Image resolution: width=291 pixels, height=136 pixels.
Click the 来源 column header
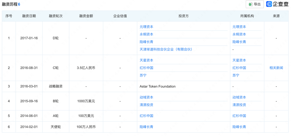pyautogui.click(x=276, y=16)
